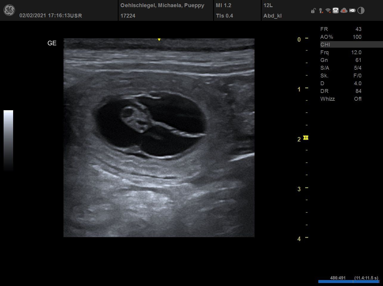The image size is (383, 286).
Task: Click the DR parameter label
Action: (x=324, y=91)
